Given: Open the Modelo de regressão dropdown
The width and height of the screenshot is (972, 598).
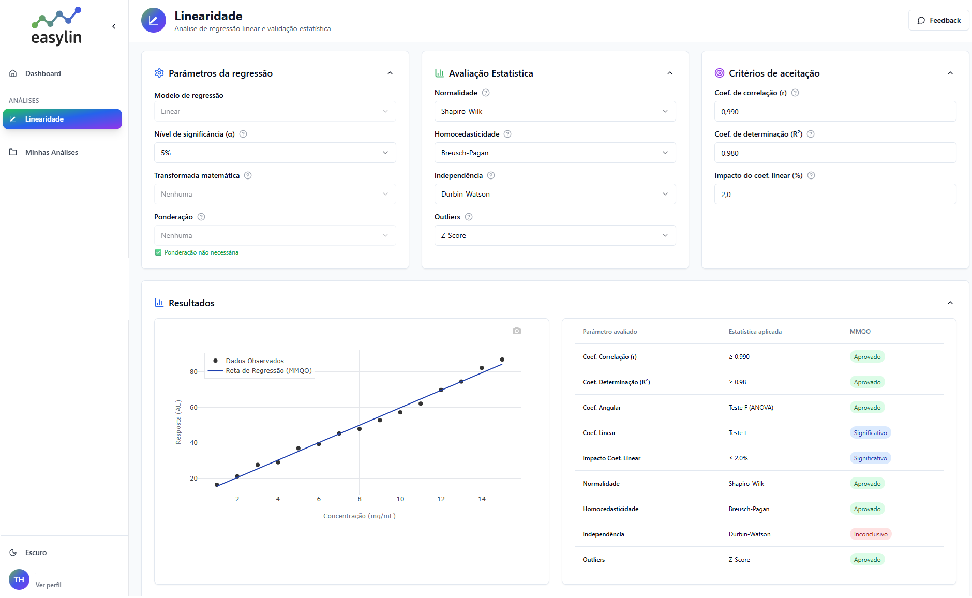Looking at the screenshot, I should [275, 111].
